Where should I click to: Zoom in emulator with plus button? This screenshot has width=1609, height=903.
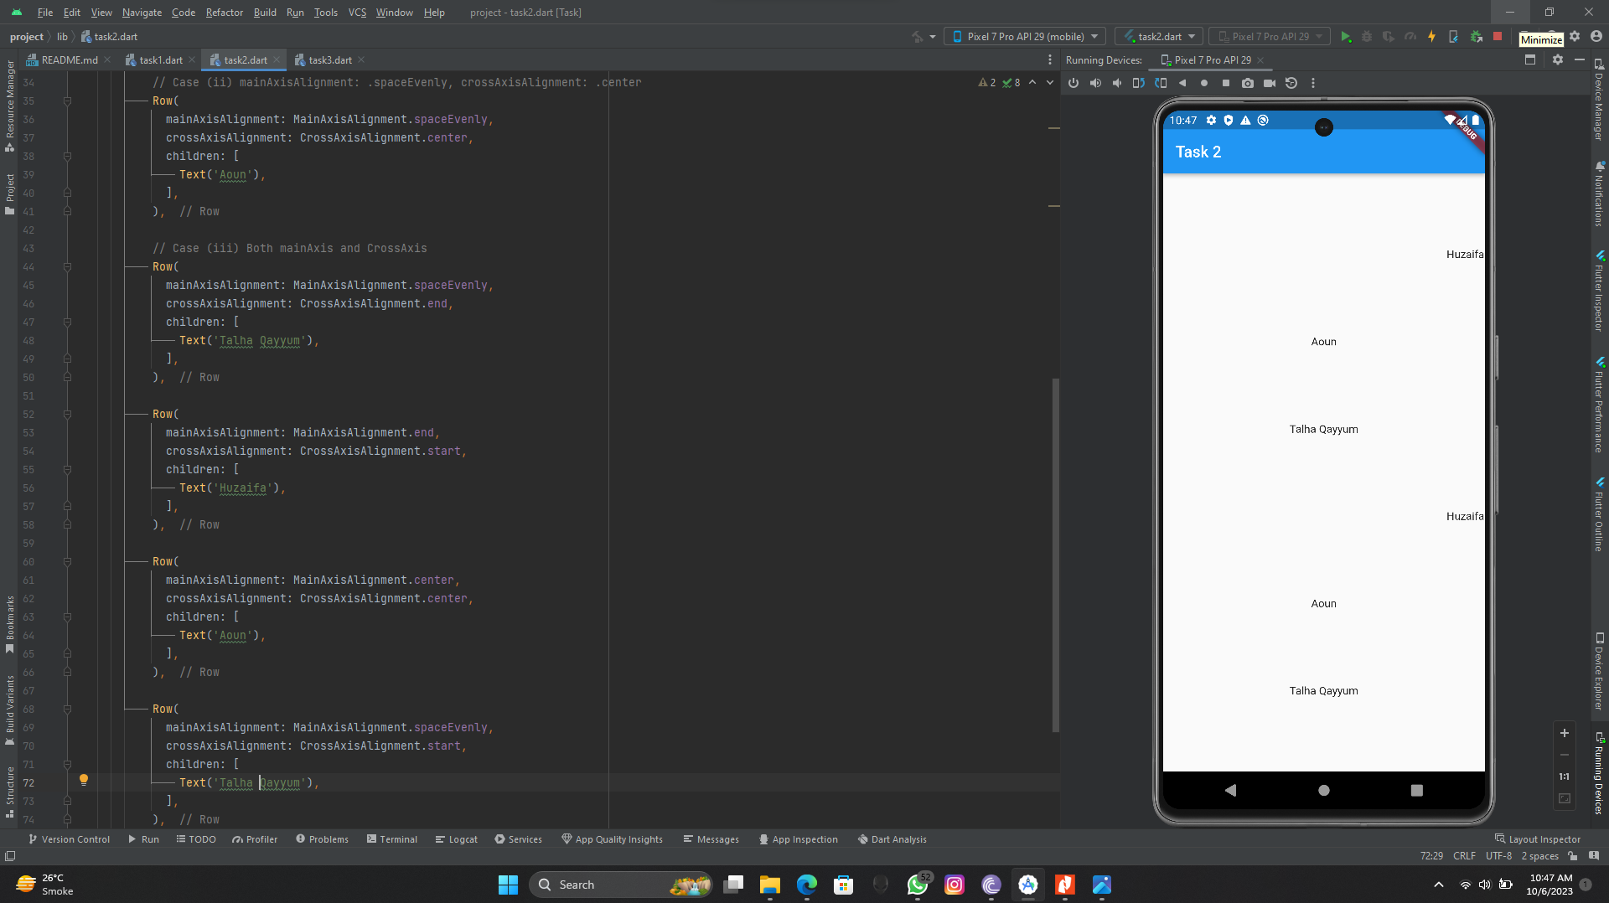click(1564, 733)
